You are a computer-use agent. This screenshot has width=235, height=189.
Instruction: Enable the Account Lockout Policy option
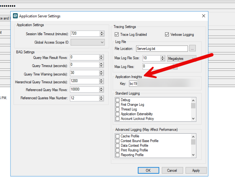[117, 119]
